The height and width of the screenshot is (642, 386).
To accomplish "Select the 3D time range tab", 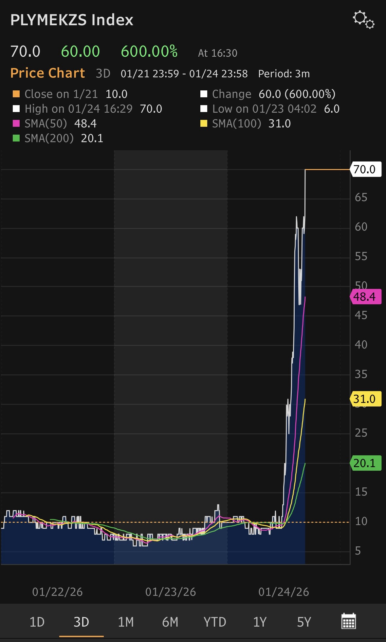I will pos(81,622).
